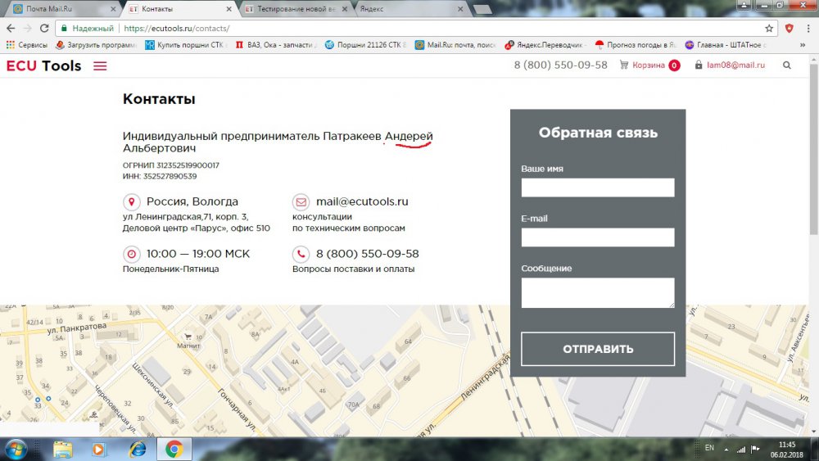The width and height of the screenshot is (819, 461).
Task: Submit the form with ОТПРАВИТЬ button
Action: (x=598, y=349)
